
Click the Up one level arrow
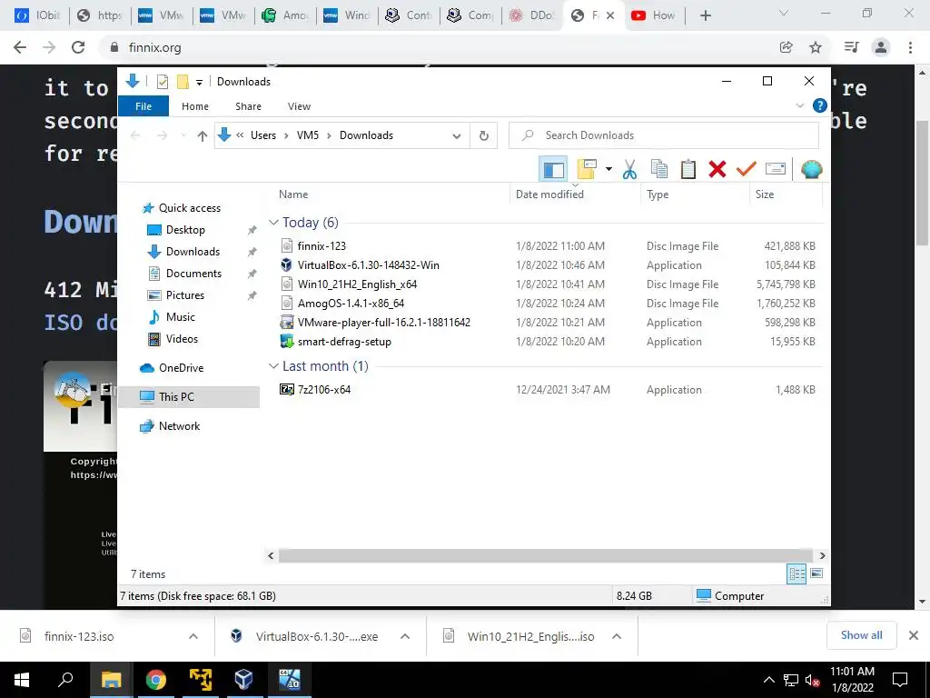203,136
